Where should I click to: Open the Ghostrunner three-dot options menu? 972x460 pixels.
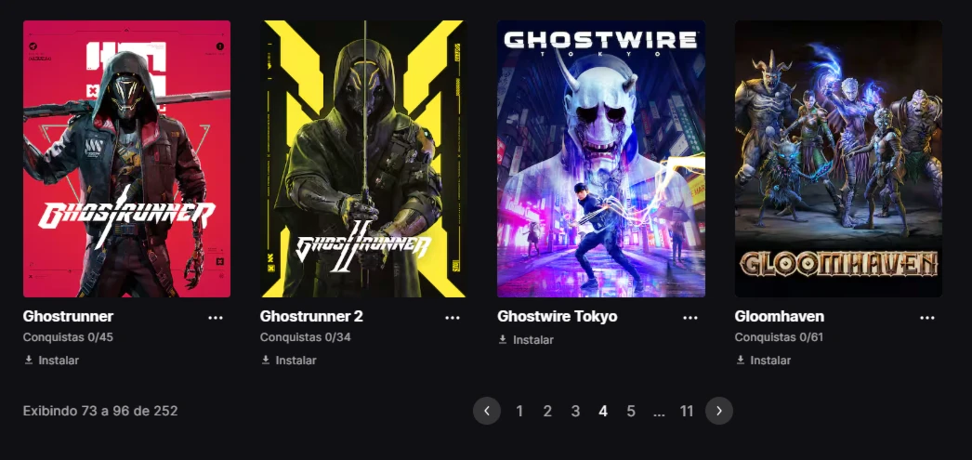215,318
